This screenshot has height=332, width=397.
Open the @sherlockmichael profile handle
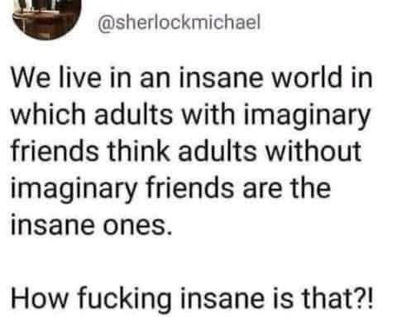[179, 22]
